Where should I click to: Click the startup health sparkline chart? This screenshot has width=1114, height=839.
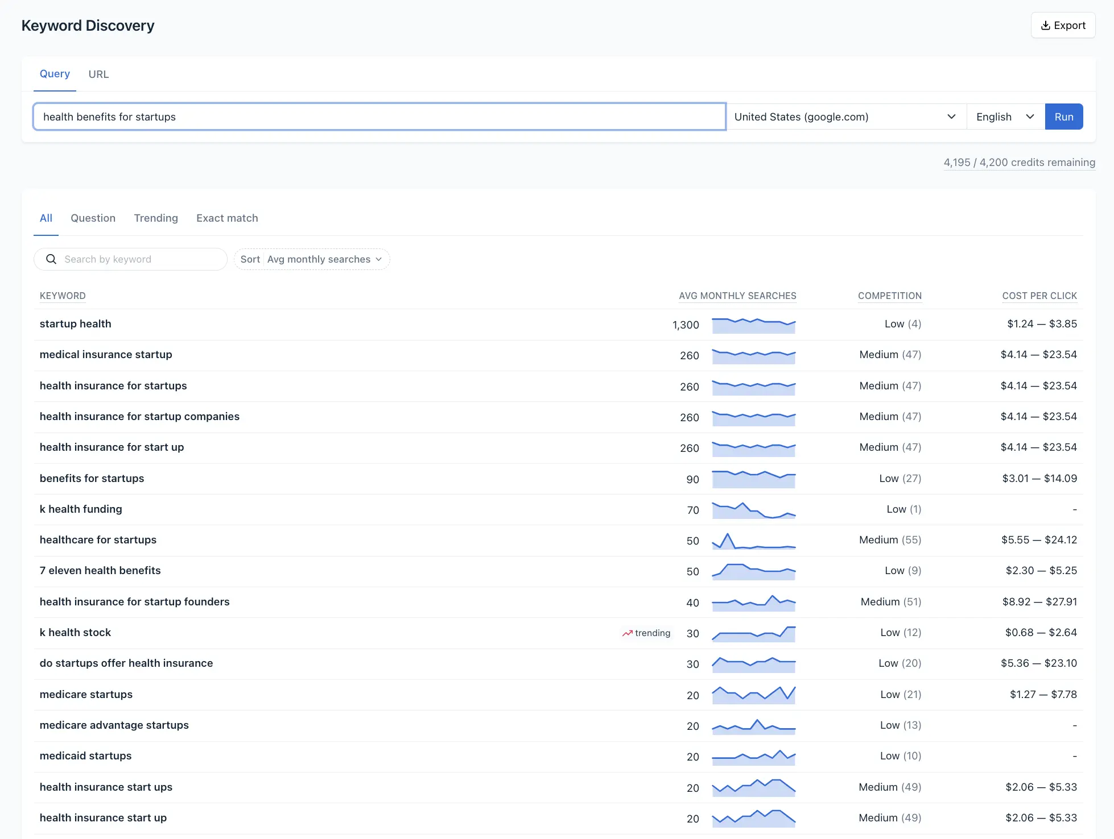pos(753,325)
